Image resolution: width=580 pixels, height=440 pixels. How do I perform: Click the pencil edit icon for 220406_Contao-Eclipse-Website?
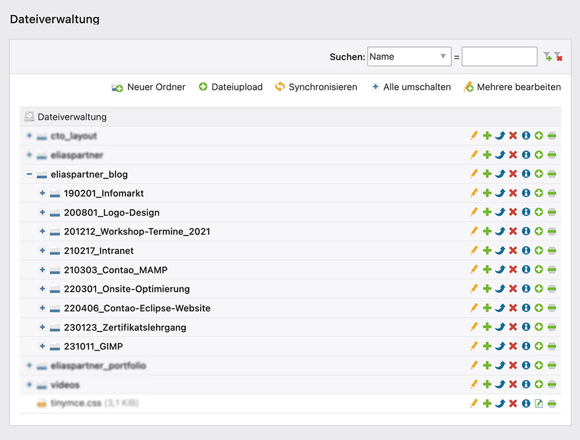pyautogui.click(x=474, y=308)
